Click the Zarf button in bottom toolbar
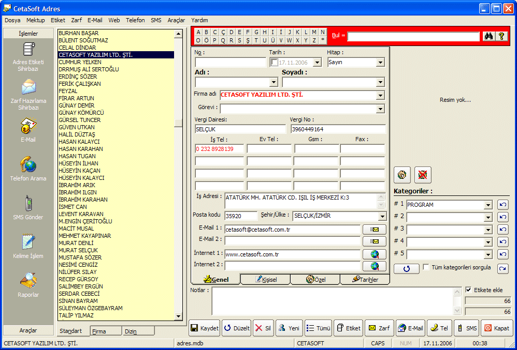This screenshot has height=350, width=517. 379,328
